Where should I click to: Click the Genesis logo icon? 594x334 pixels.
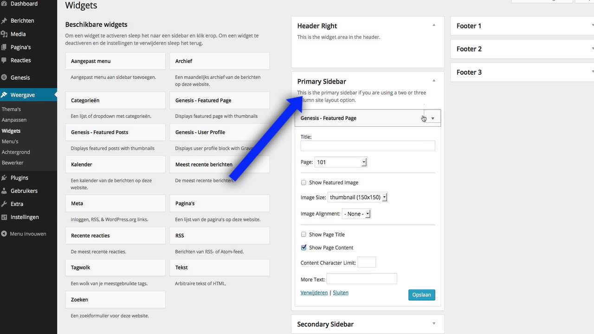click(x=4, y=77)
